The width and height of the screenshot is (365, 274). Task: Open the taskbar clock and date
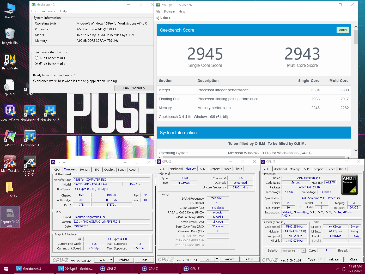tap(355, 269)
